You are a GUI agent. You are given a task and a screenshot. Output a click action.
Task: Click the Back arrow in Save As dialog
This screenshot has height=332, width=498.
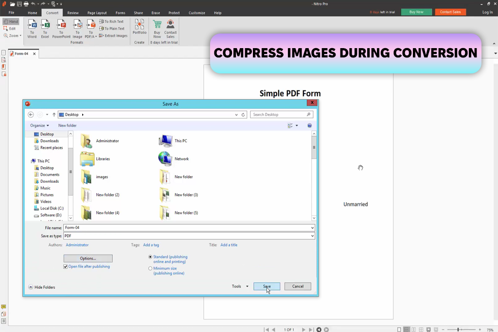tap(31, 115)
